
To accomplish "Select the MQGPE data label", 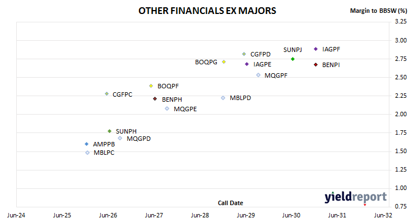I will 185,109.
